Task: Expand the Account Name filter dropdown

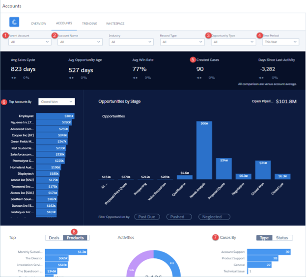Action: [80, 42]
